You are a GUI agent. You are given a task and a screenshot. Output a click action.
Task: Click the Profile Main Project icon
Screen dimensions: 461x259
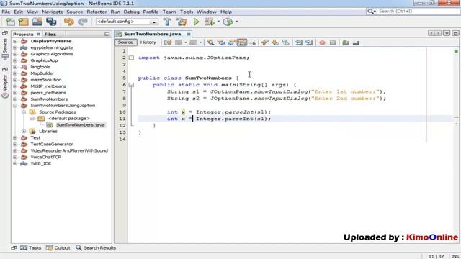[x=228, y=22]
